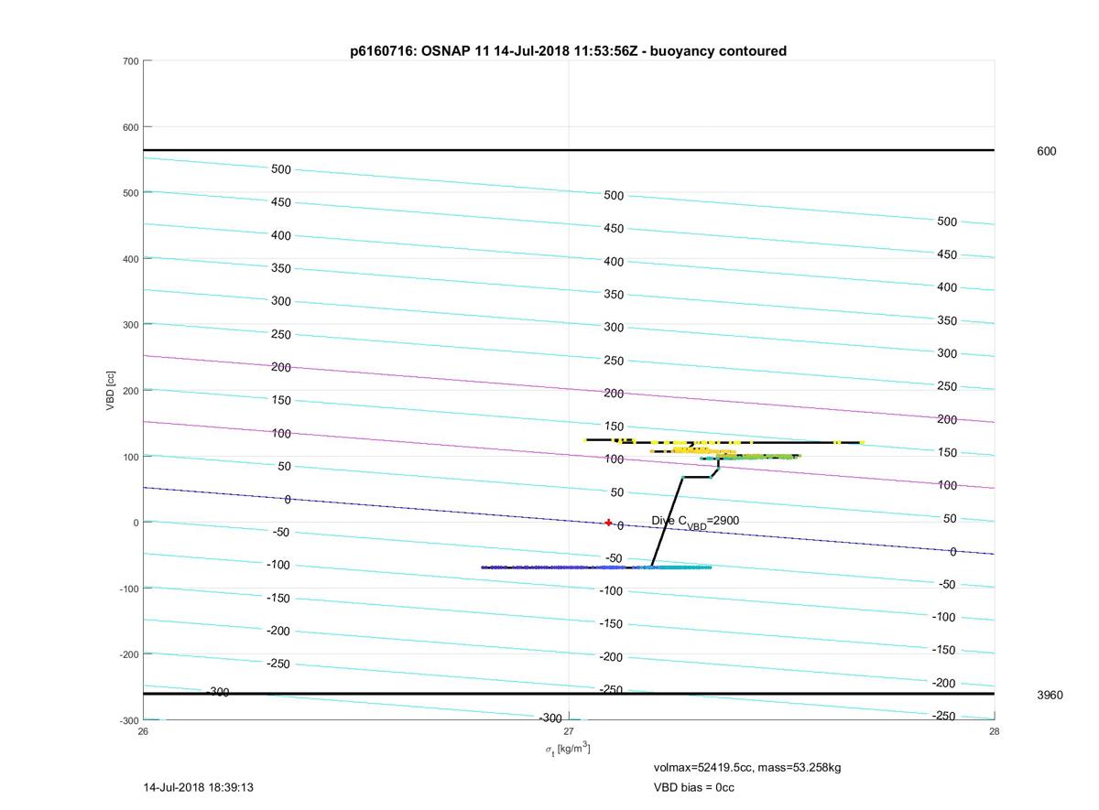The width and height of the screenshot is (1099, 810).
Task: Click the red plus marker
Action: pyautogui.click(x=608, y=523)
